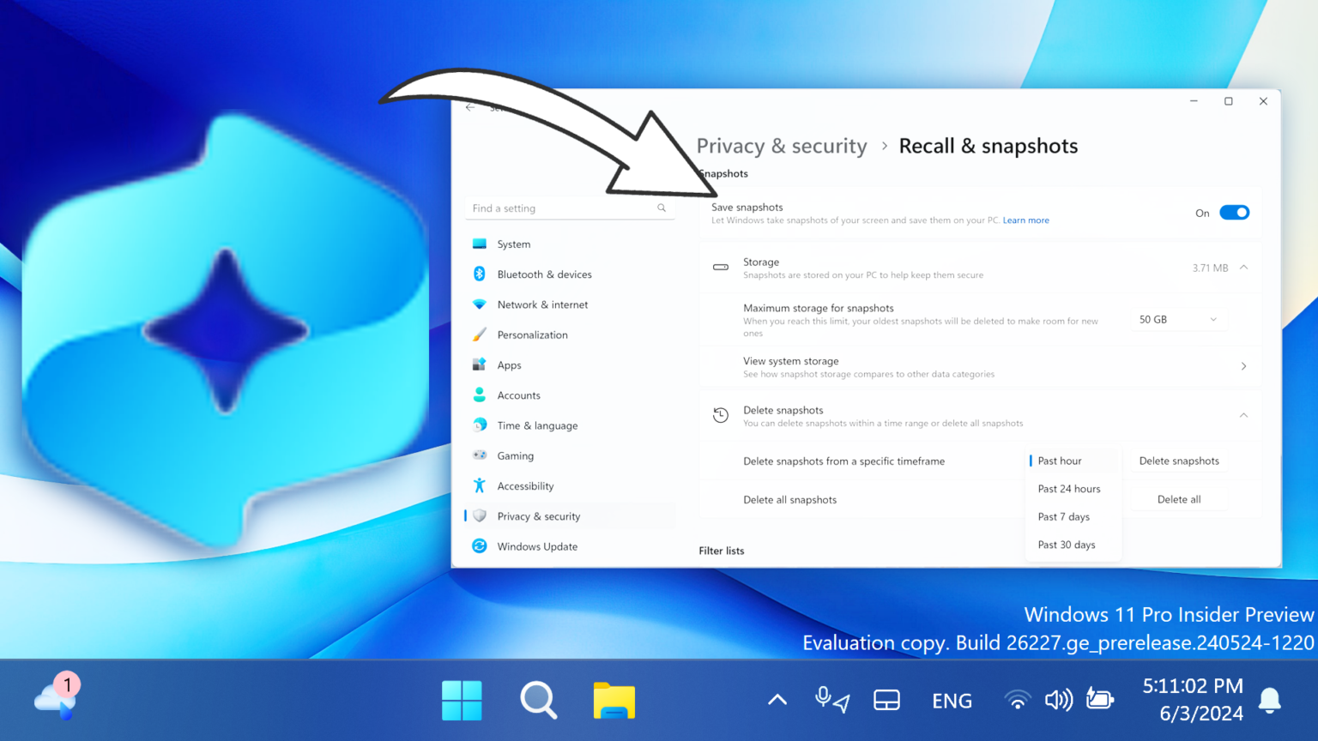Image resolution: width=1318 pixels, height=741 pixels.
Task: Click the Delete all snapshots label
Action: 789,499
